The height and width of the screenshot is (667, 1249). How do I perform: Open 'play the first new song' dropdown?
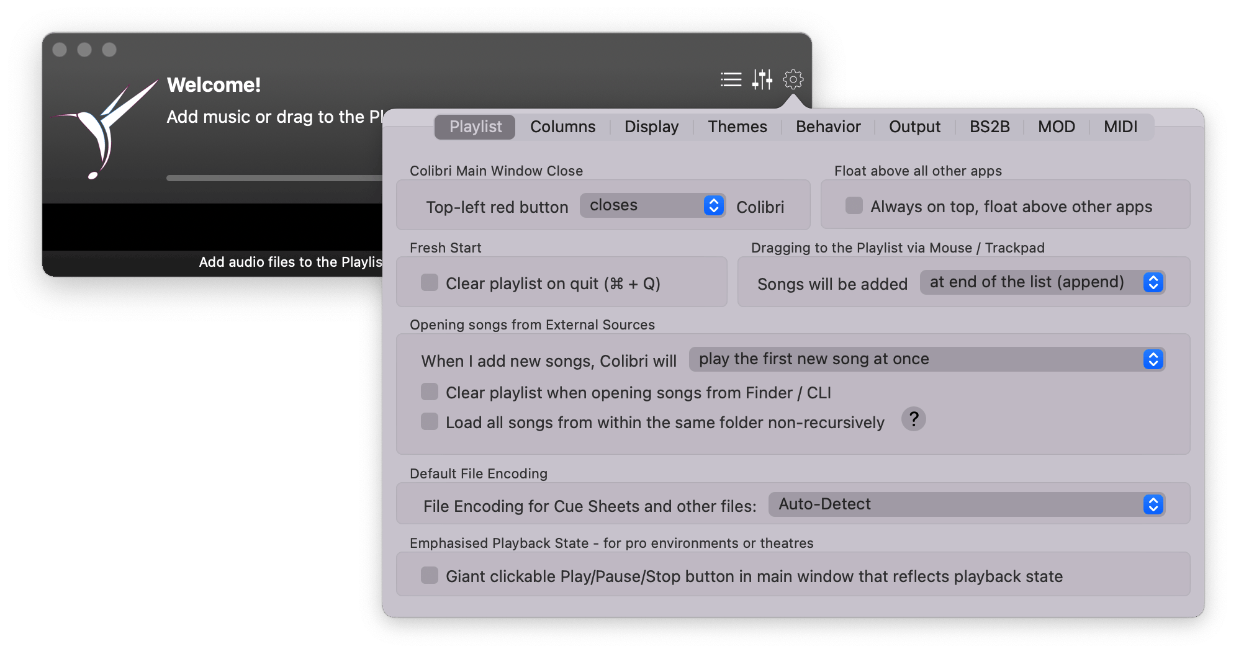point(927,359)
